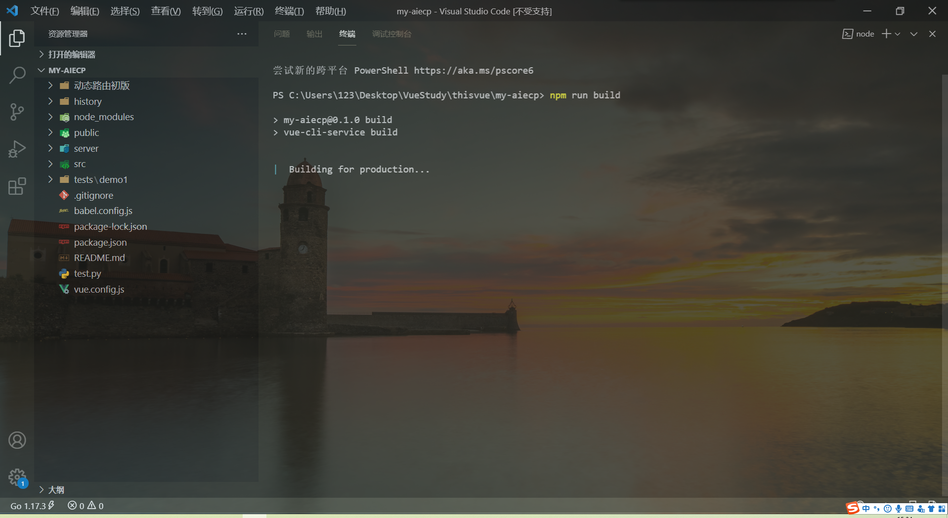Open the 运行(R) menu

[249, 11]
